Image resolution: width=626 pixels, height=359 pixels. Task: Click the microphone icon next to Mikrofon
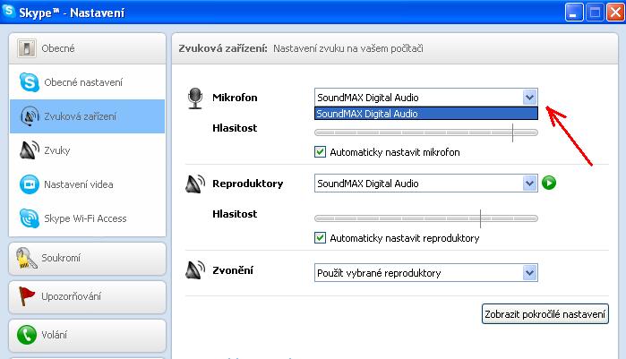(x=195, y=98)
